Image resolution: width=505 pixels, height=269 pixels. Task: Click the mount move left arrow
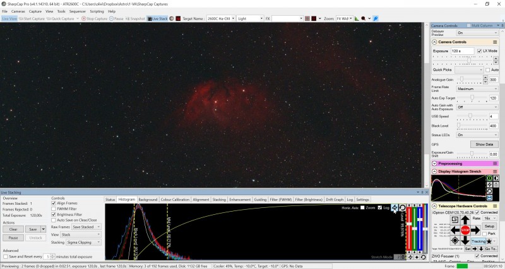pos(455,230)
